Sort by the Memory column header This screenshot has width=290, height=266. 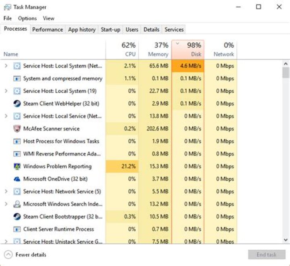(155, 50)
